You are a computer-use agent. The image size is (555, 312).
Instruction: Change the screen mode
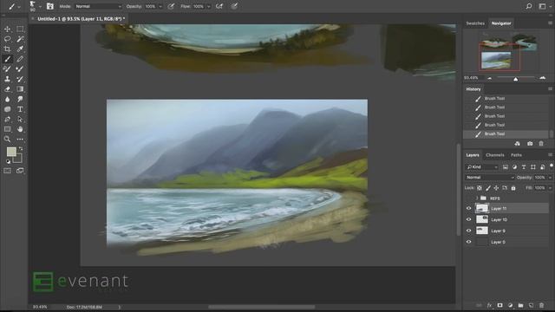point(20,171)
